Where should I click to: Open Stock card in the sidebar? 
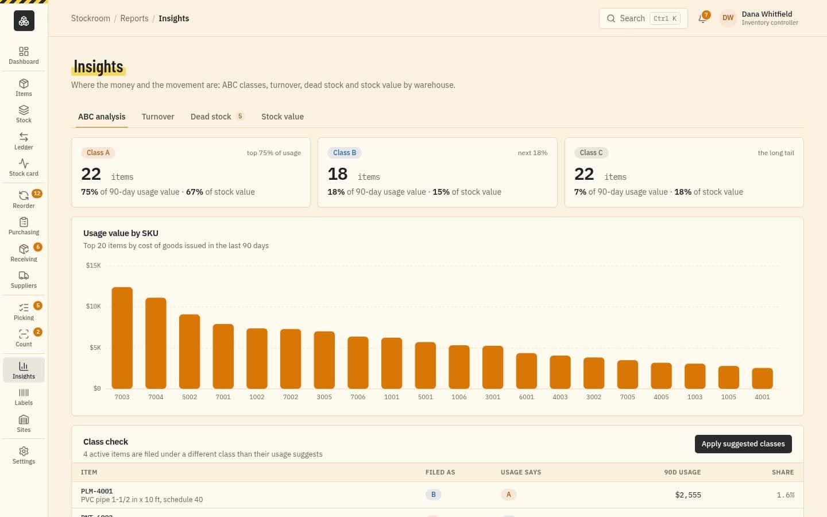coord(24,167)
